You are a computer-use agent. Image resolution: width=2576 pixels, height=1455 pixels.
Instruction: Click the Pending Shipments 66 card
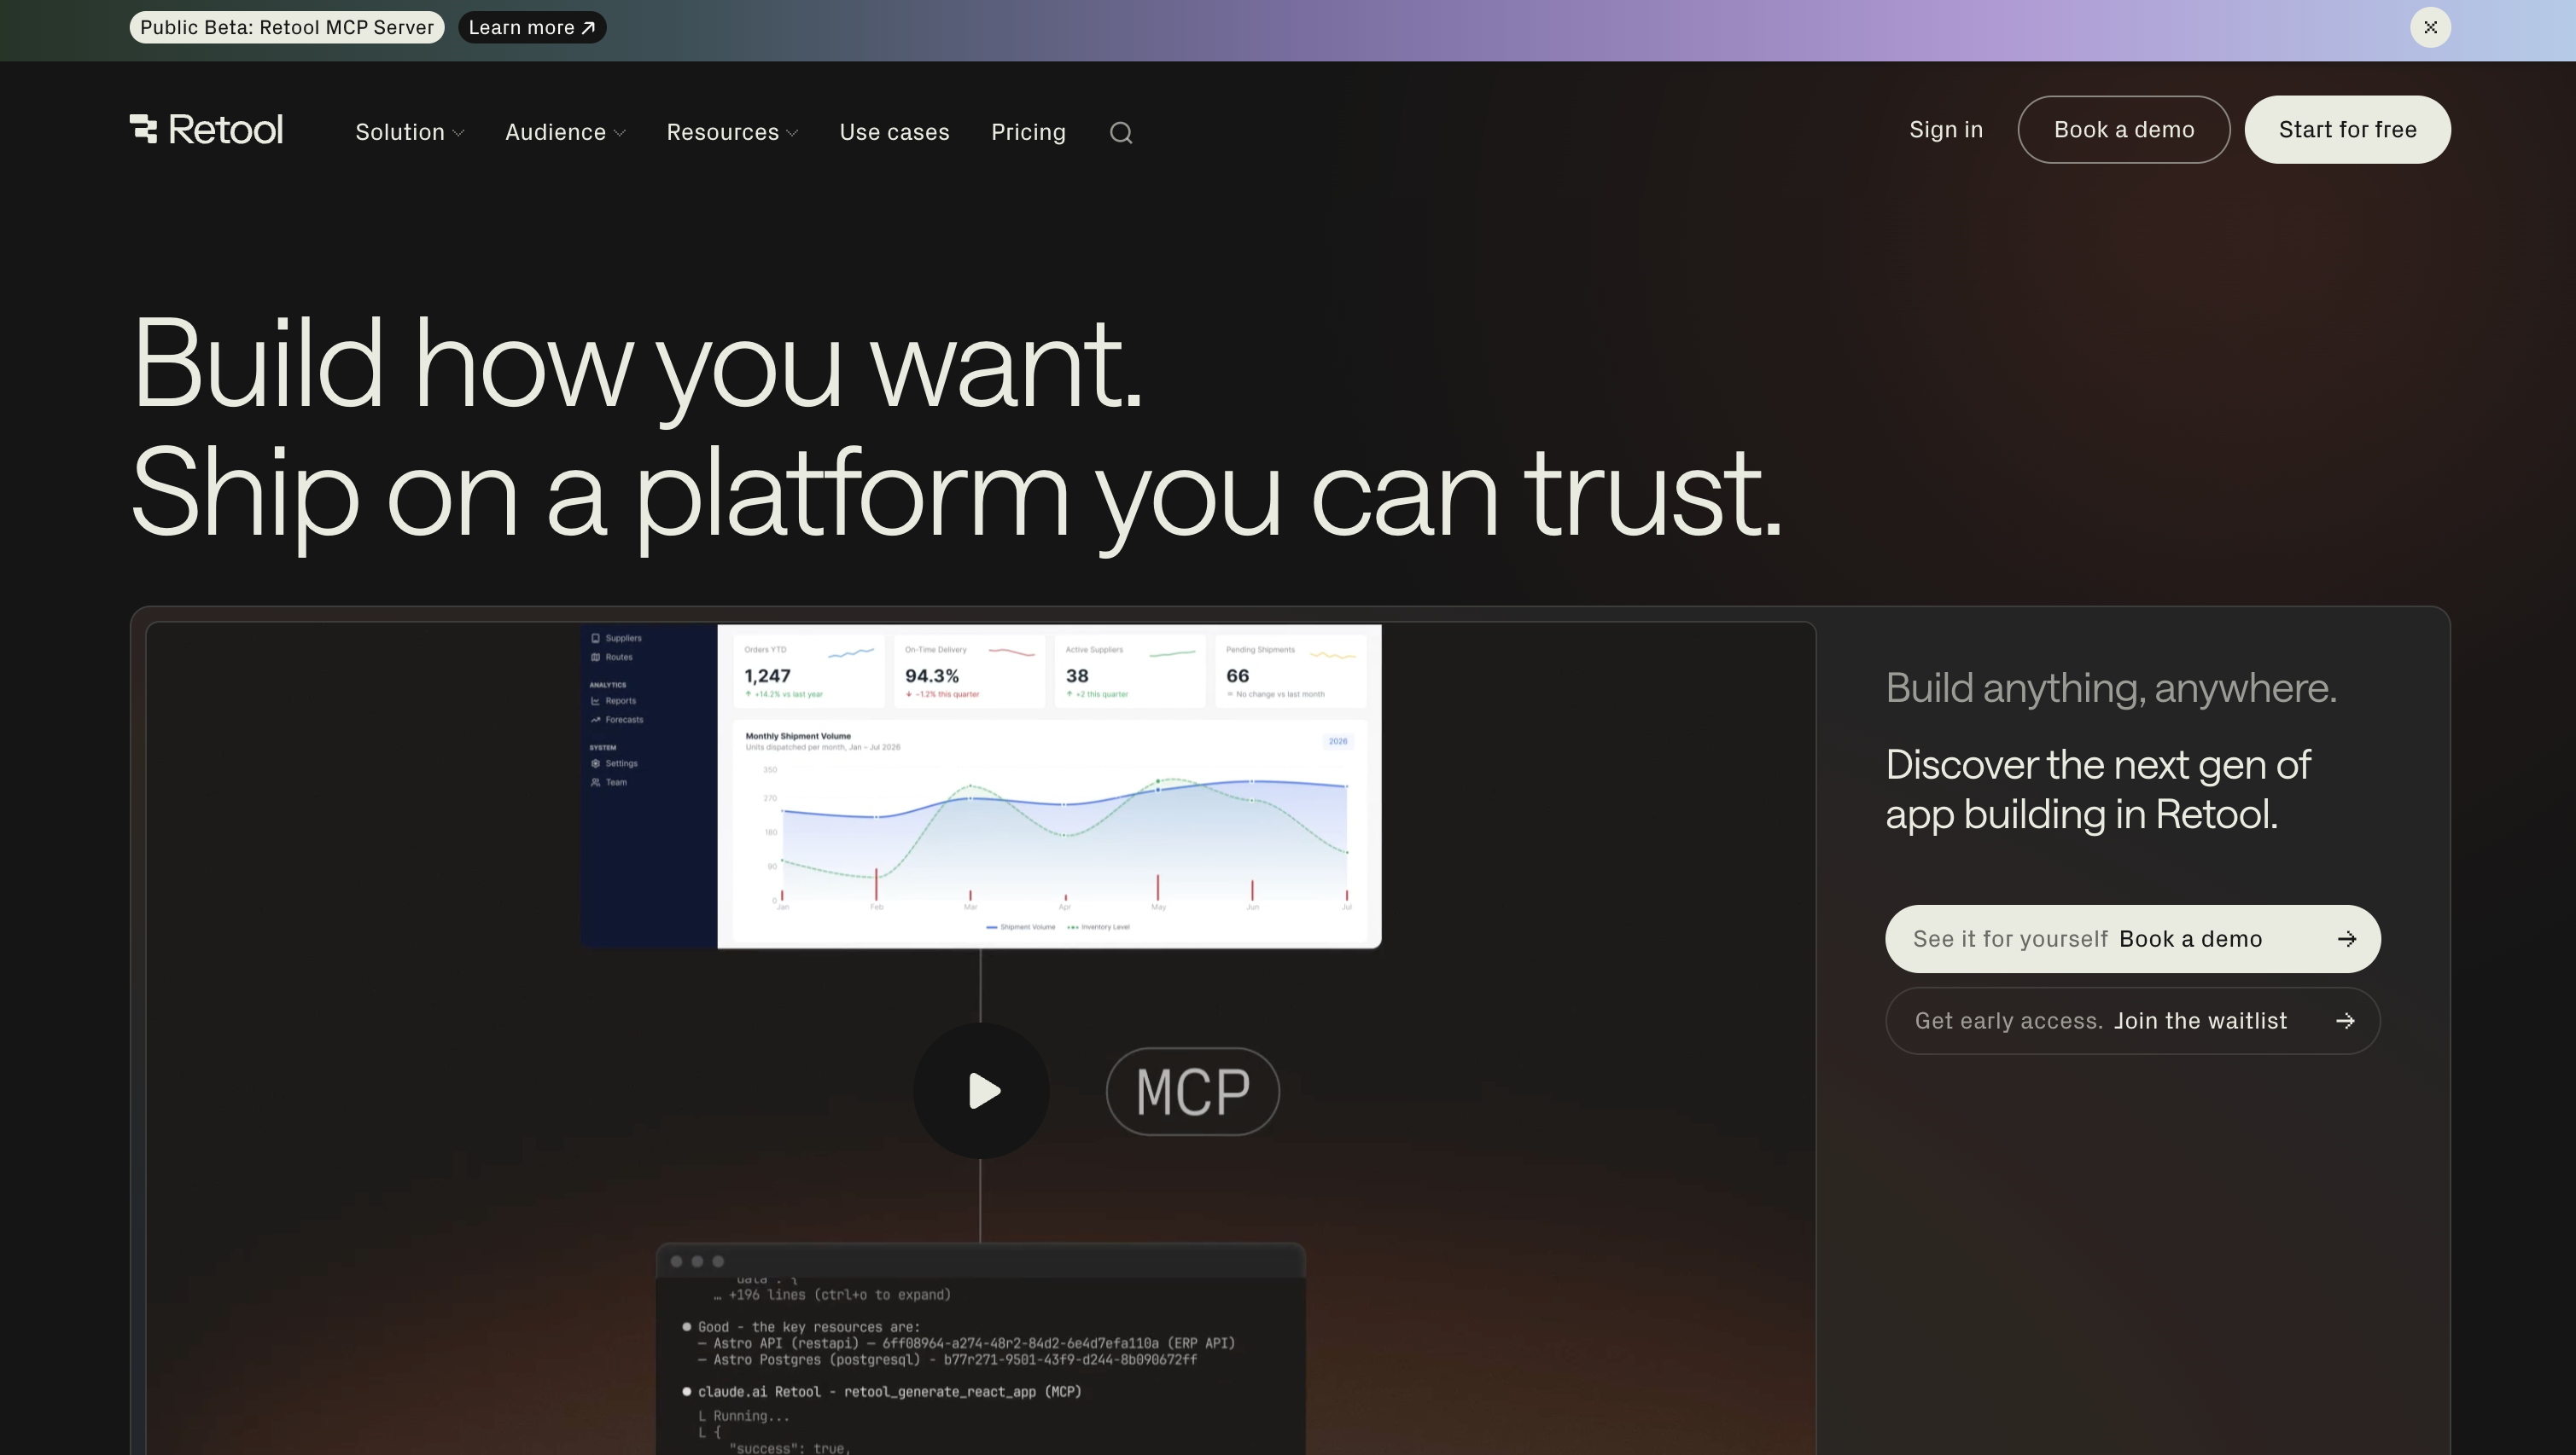pos(1291,671)
